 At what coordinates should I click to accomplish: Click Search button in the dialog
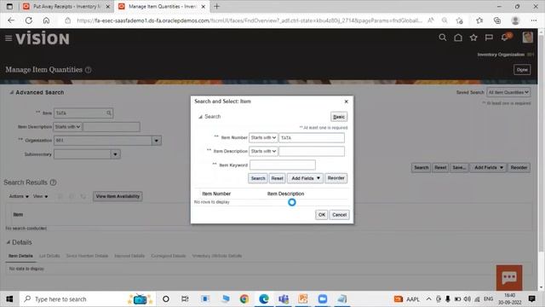coord(258,178)
